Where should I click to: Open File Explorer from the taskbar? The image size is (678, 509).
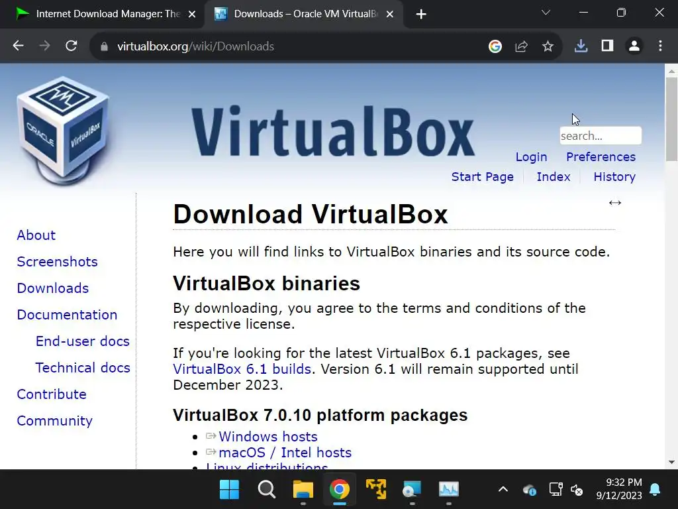(303, 490)
